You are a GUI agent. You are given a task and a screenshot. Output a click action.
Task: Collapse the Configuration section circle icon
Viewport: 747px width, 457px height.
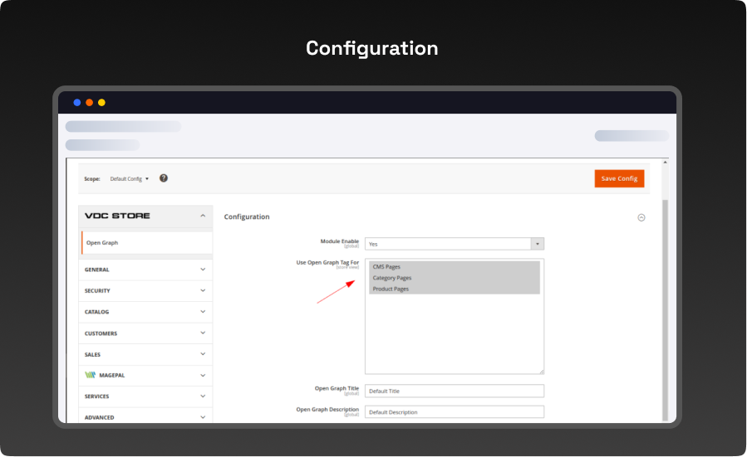point(641,217)
